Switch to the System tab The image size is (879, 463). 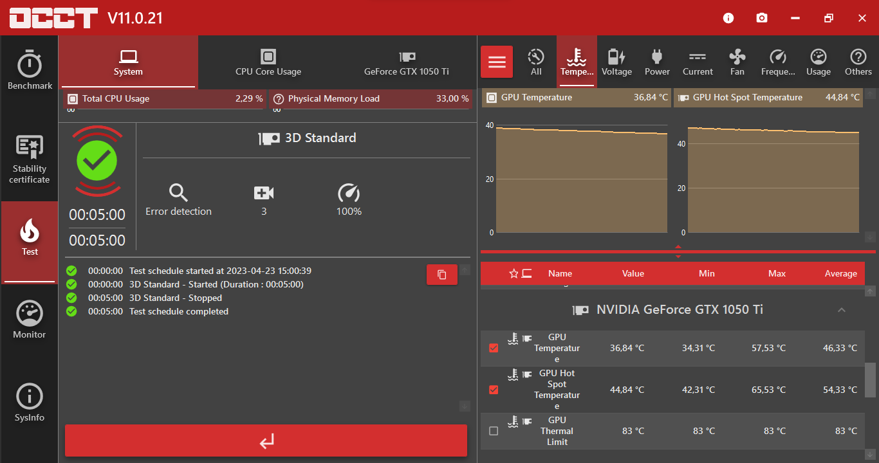pyautogui.click(x=128, y=62)
